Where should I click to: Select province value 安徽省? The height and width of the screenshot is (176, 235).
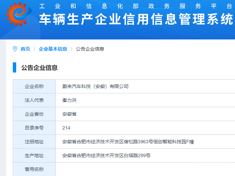pos(69,114)
